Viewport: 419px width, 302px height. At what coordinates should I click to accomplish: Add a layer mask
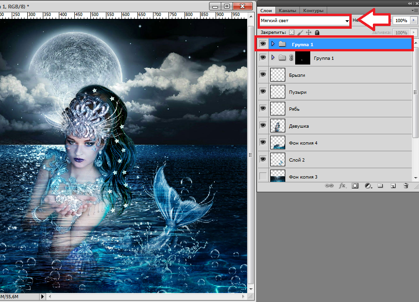point(355,186)
